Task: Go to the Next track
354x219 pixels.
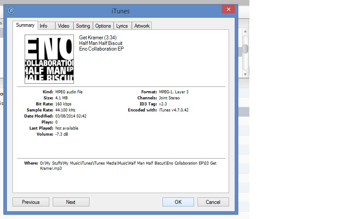Action: (x=71, y=202)
